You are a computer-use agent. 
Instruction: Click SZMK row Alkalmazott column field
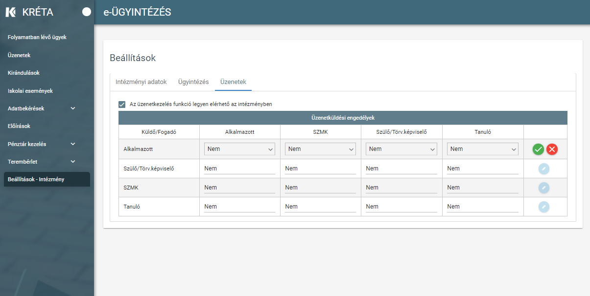(239, 188)
